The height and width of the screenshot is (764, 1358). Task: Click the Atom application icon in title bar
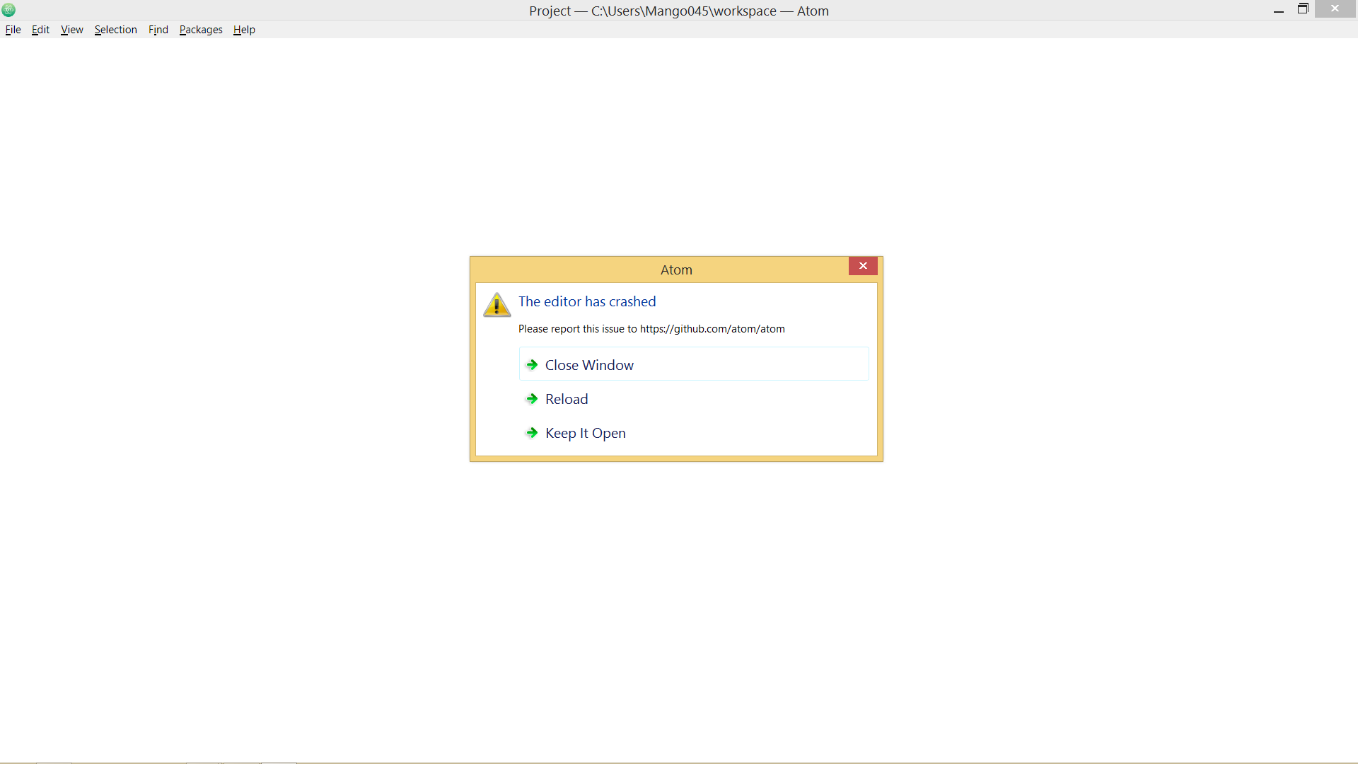(8, 10)
